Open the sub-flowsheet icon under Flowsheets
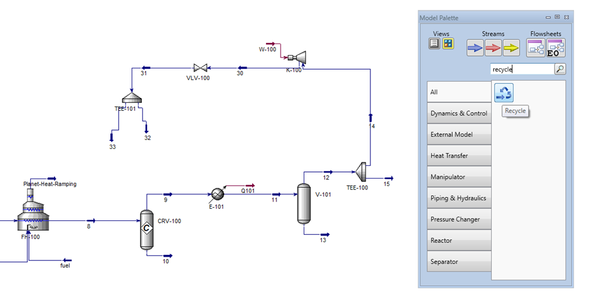 pos(536,48)
